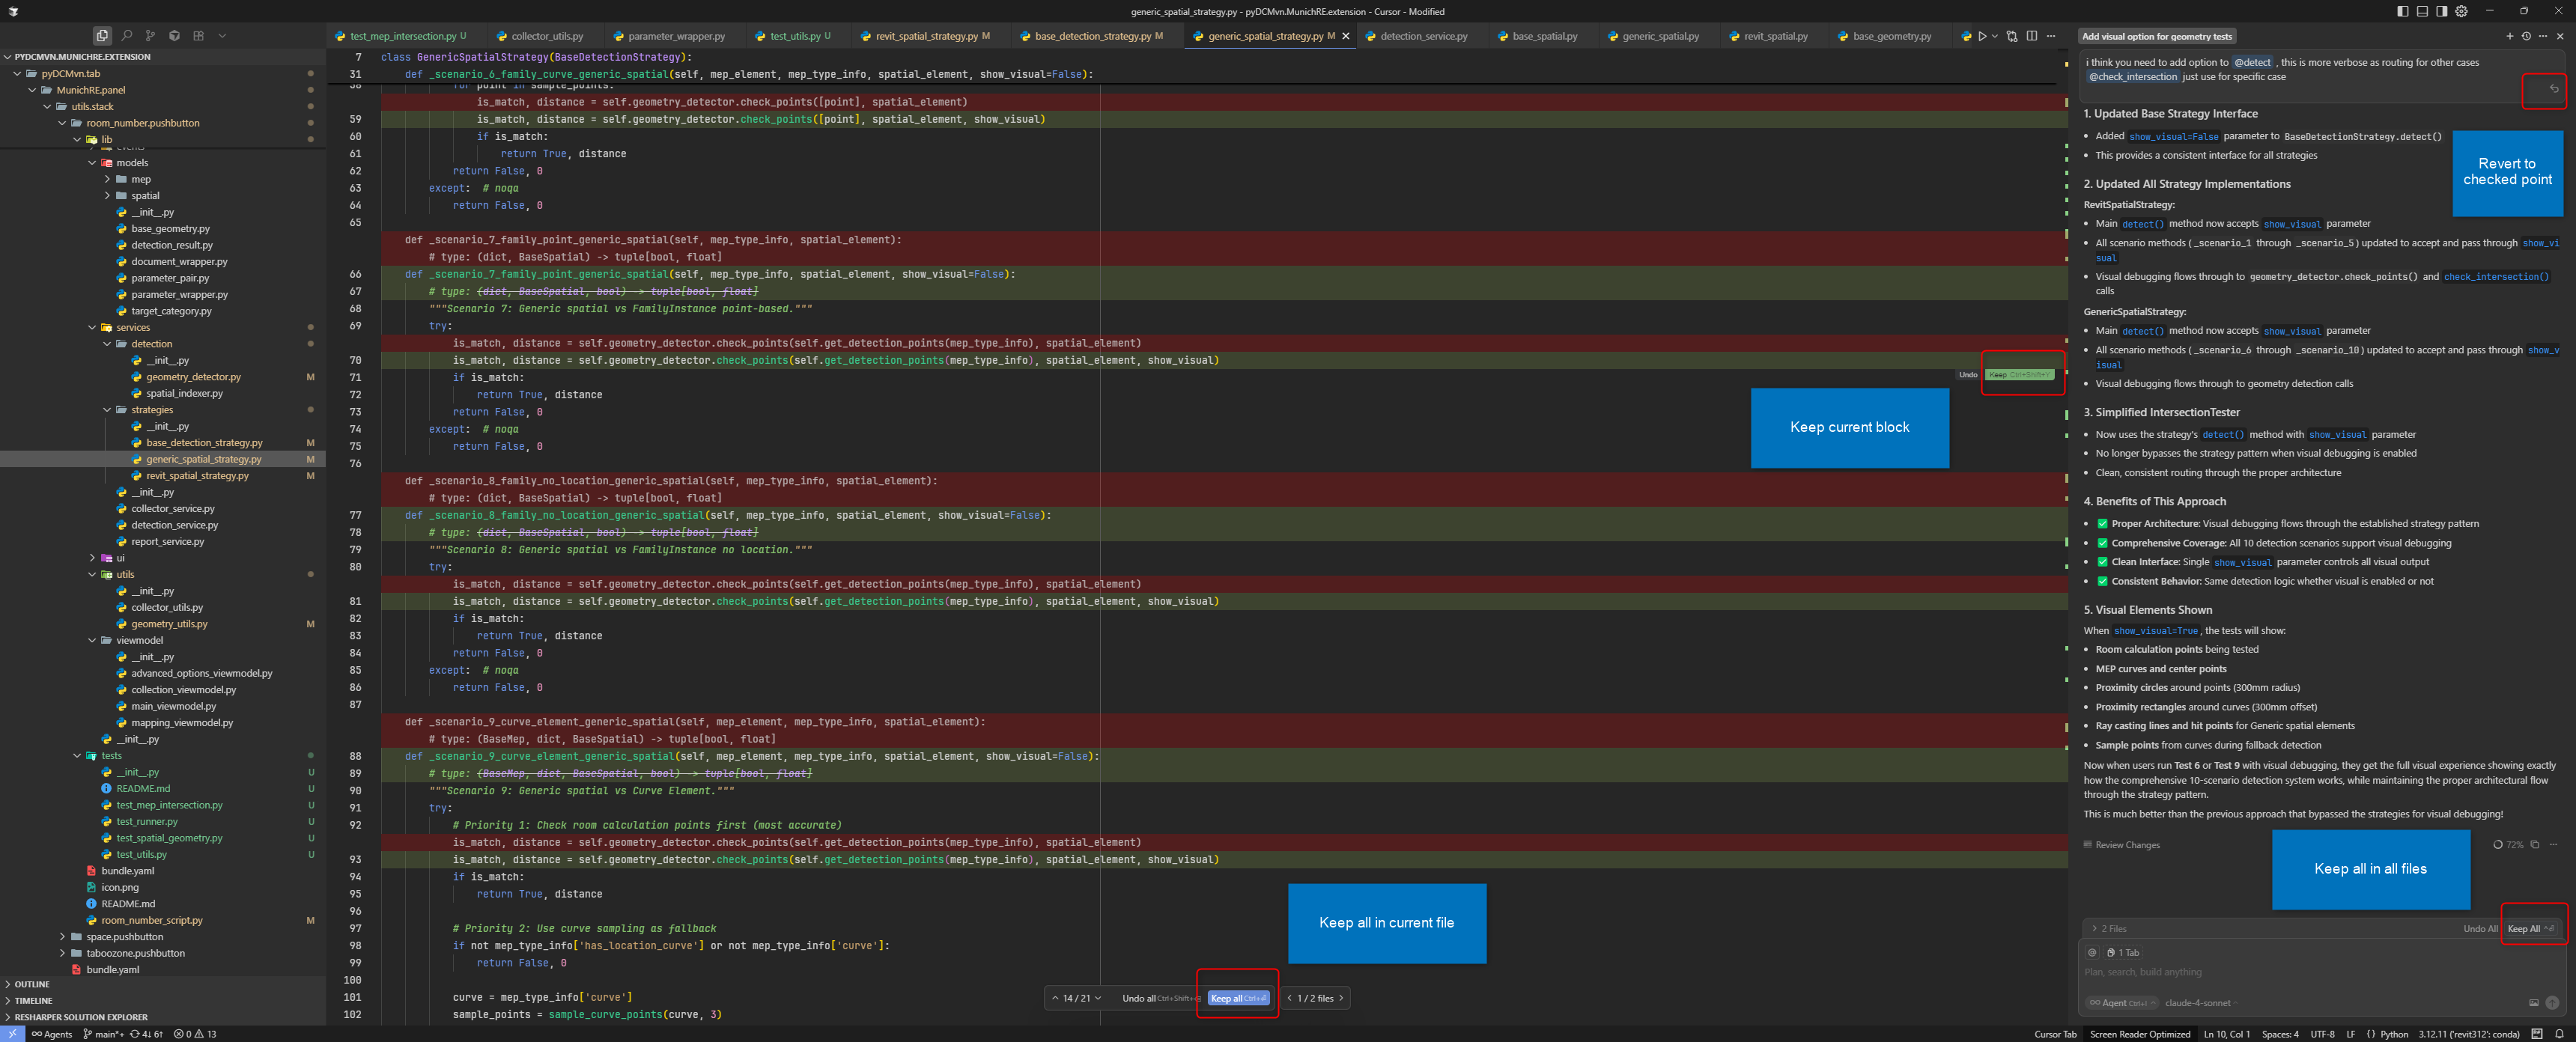Split editor right icon
2576x1042 pixels.
(2031, 36)
